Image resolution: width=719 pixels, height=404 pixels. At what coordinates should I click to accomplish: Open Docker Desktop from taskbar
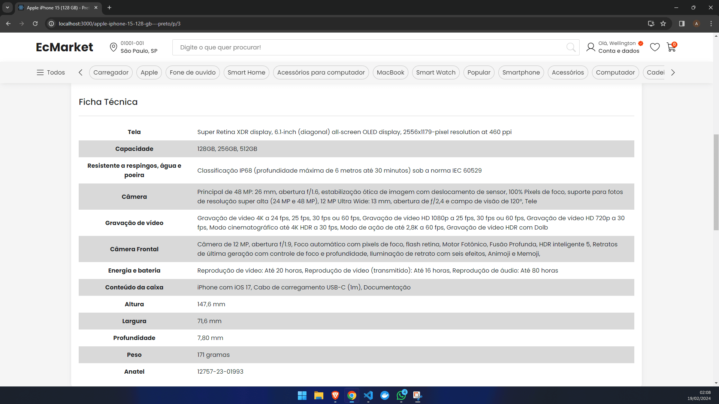click(x=385, y=395)
